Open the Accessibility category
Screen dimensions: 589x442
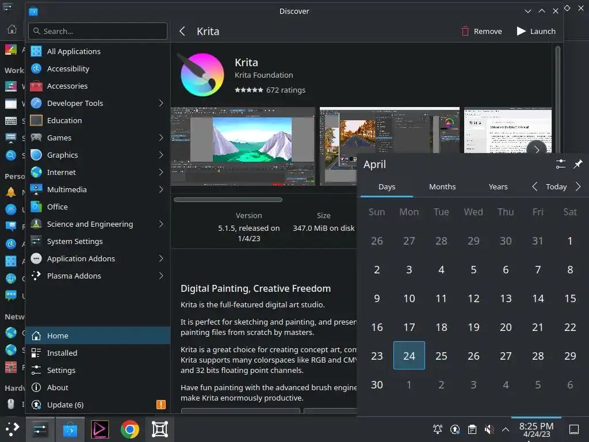tap(98, 69)
